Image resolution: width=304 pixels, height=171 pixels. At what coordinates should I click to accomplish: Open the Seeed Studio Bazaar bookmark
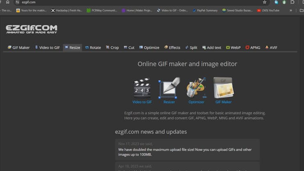tap(237, 10)
